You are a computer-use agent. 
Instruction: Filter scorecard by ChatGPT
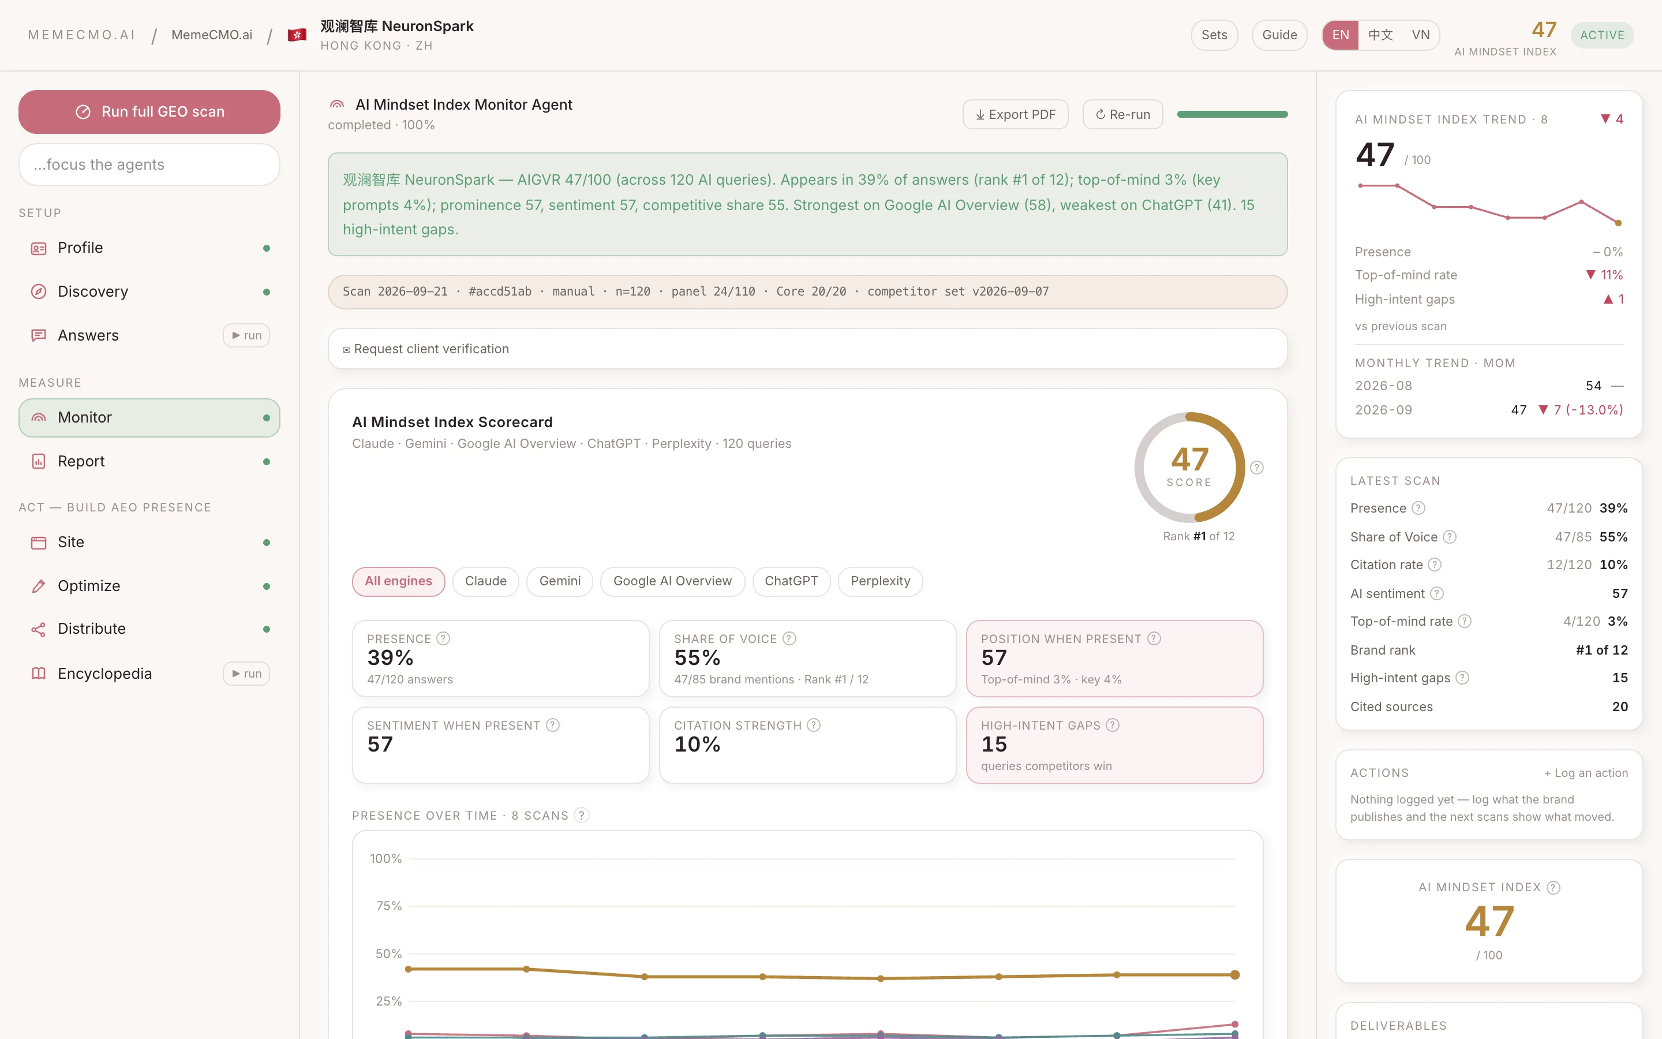tap(791, 581)
